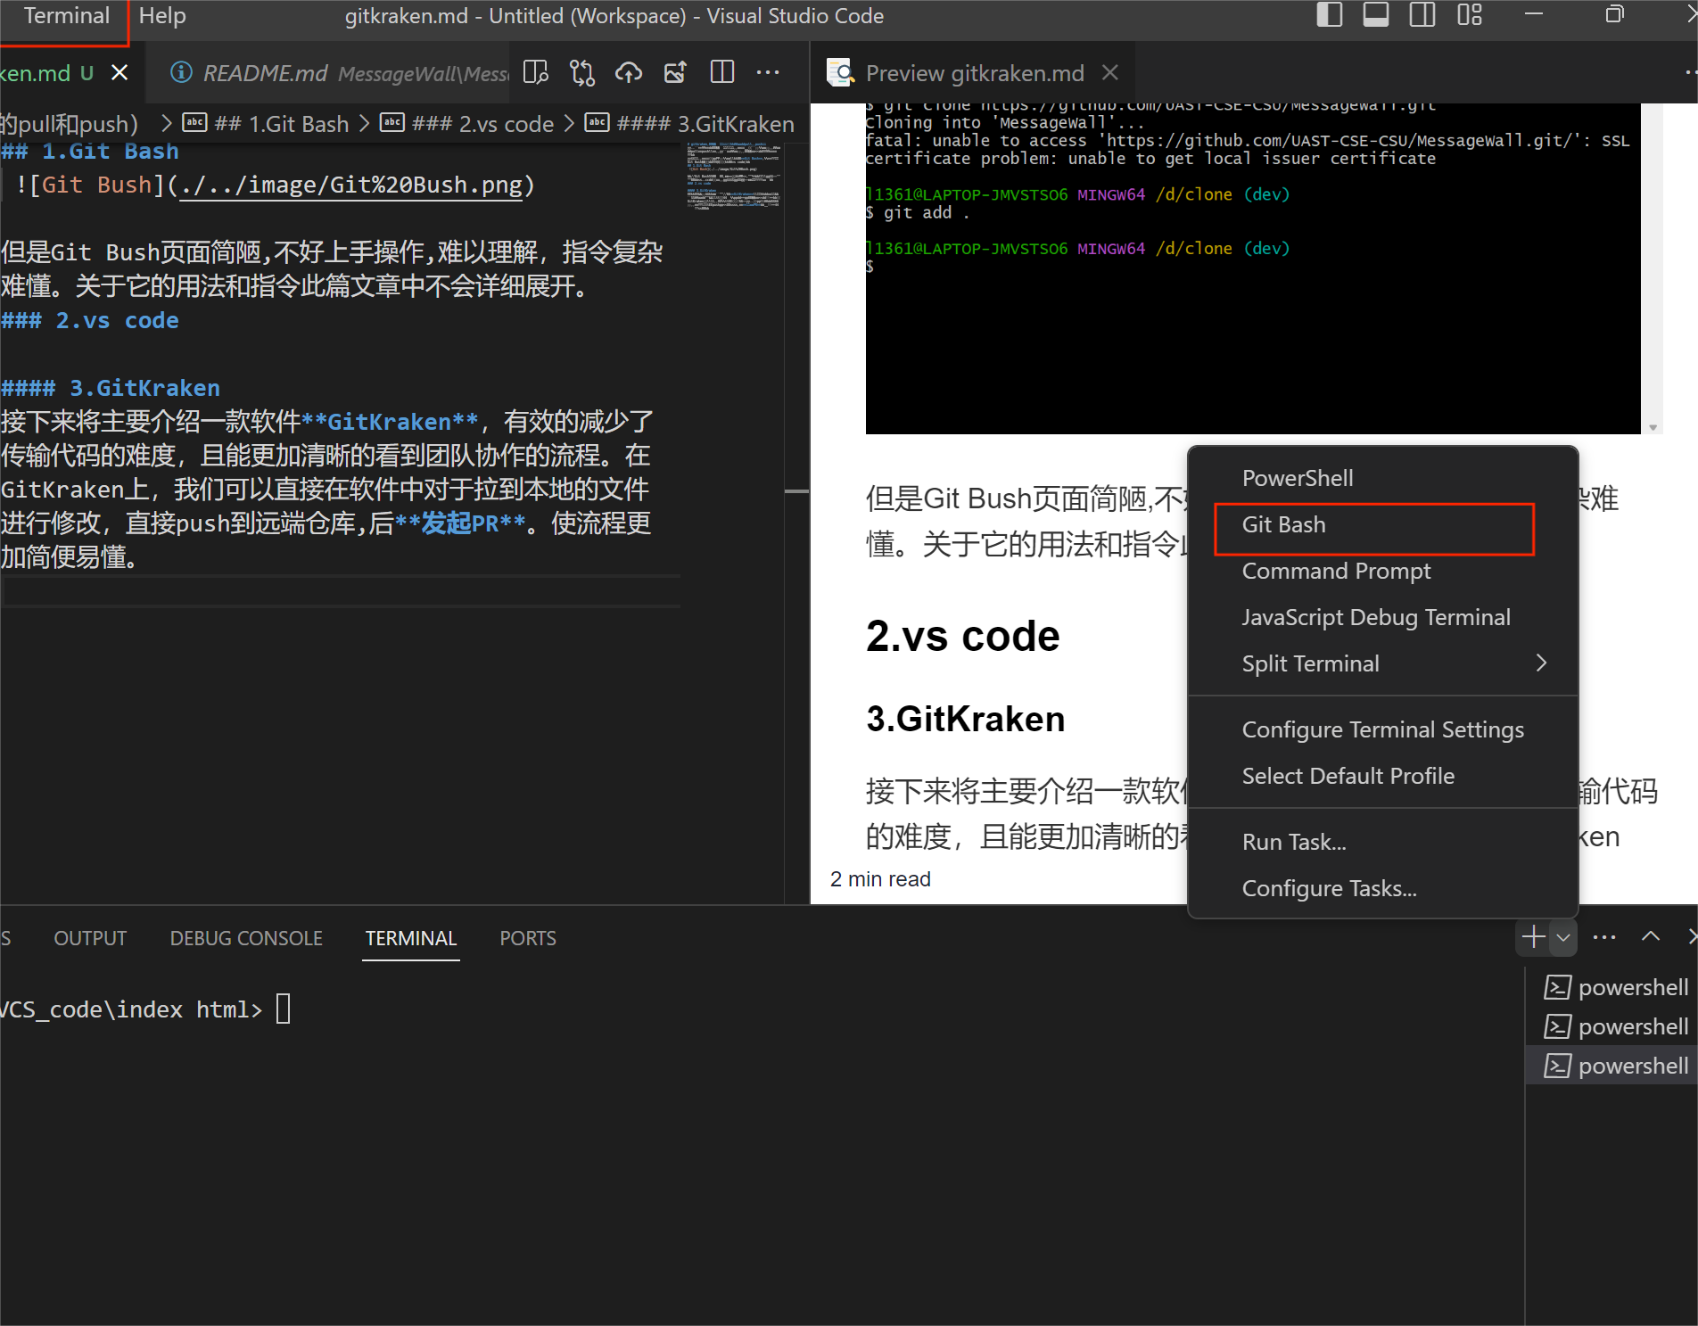Close the gitkraken.md editor tab

pyautogui.click(x=120, y=73)
